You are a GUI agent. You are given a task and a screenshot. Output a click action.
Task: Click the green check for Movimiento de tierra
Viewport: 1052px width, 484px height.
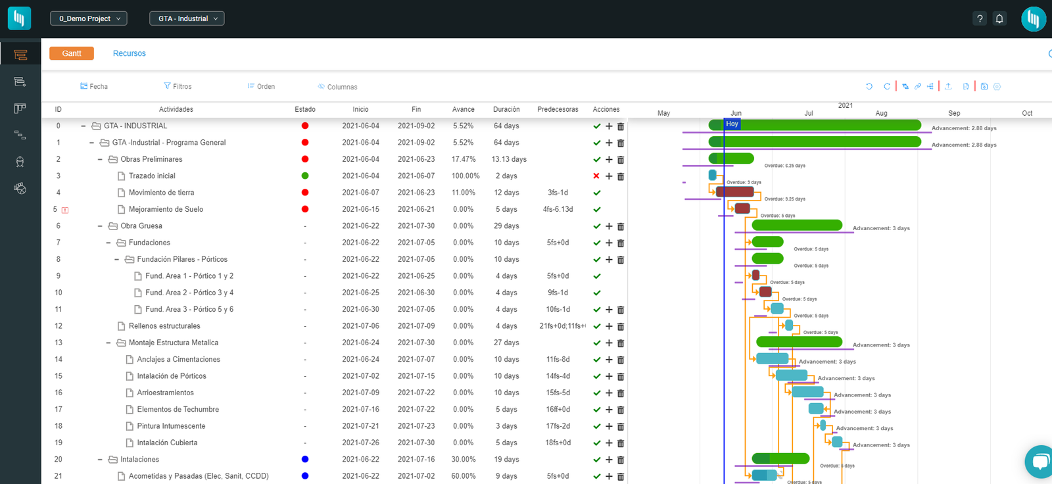point(597,193)
